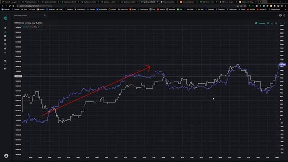Open the YouTube TV bookmark
The height and width of the screenshot is (162, 288).
(x=262, y=9)
